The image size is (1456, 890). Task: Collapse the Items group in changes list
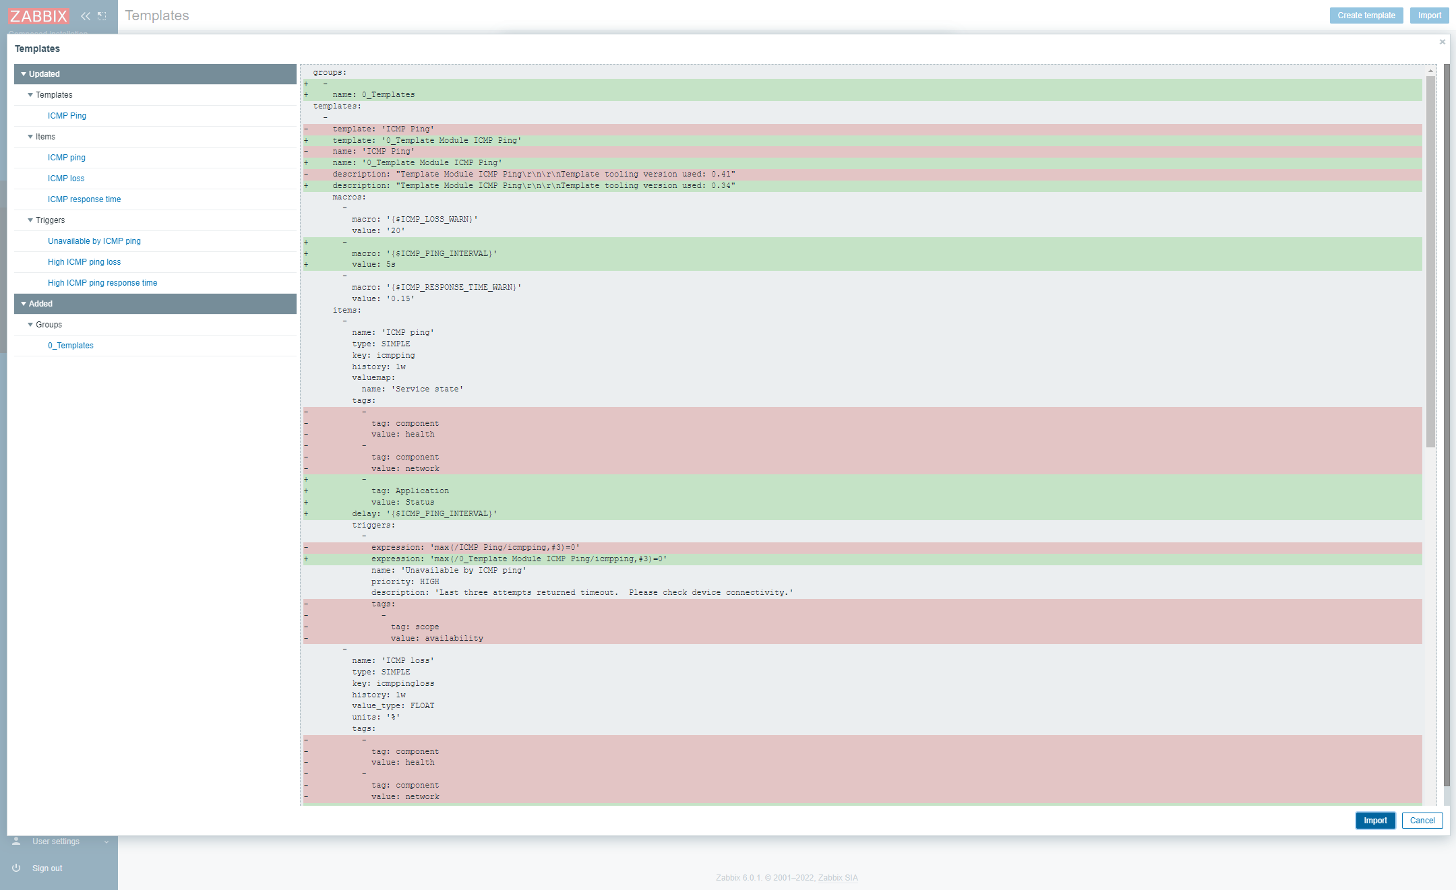pos(30,136)
